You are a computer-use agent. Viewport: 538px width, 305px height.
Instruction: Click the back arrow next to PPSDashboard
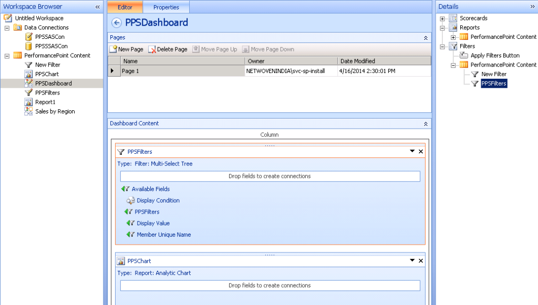[117, 23]
